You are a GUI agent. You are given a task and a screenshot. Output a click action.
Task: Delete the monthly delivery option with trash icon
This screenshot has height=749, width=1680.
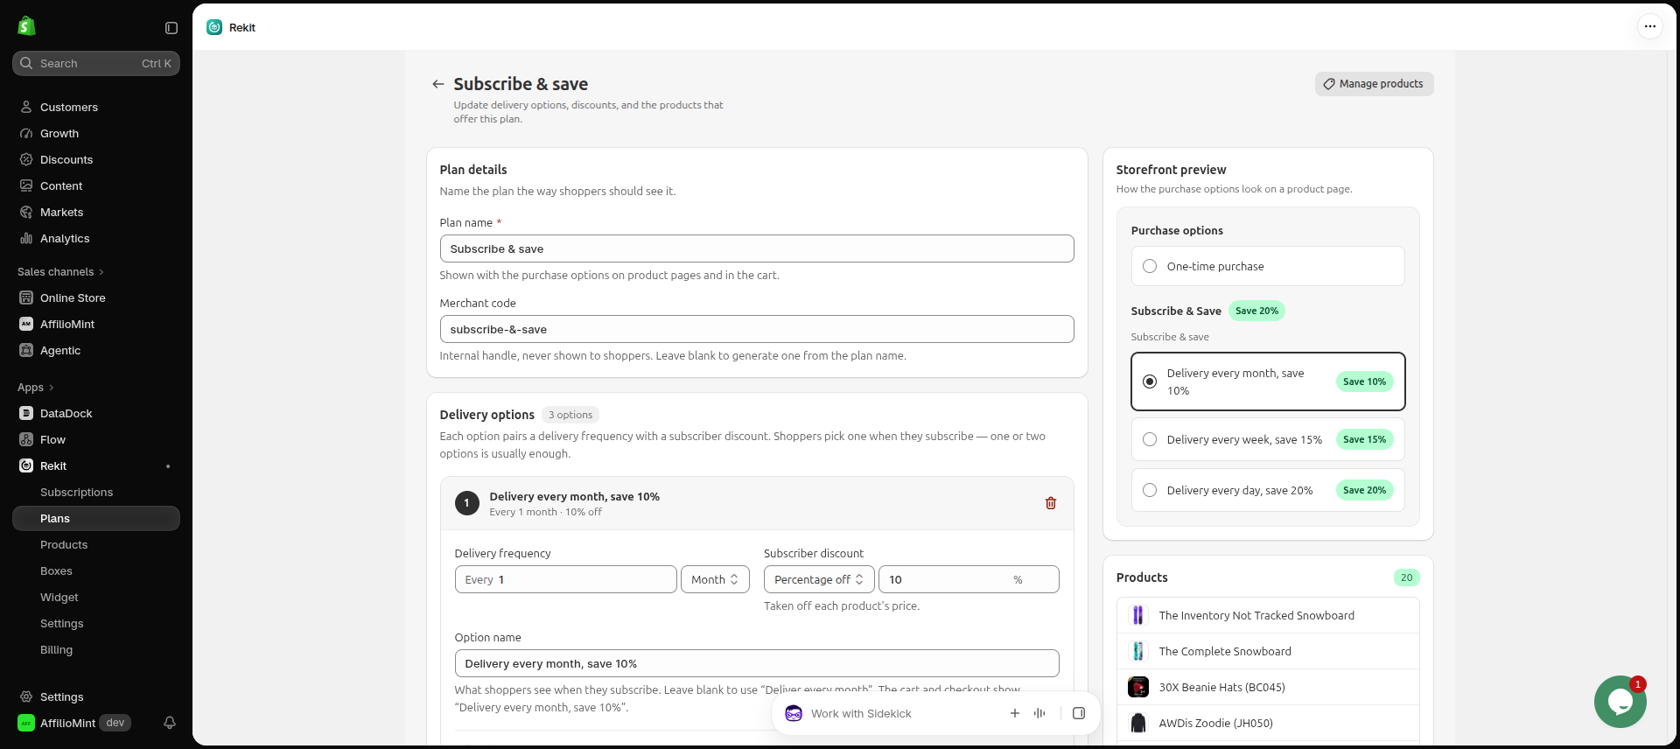[1051, 503]
